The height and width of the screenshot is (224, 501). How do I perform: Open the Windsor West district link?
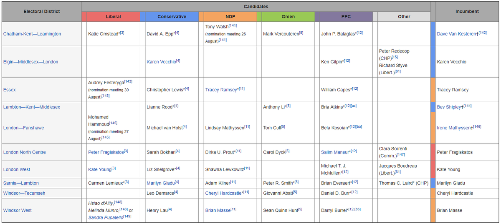coord(18,210)
